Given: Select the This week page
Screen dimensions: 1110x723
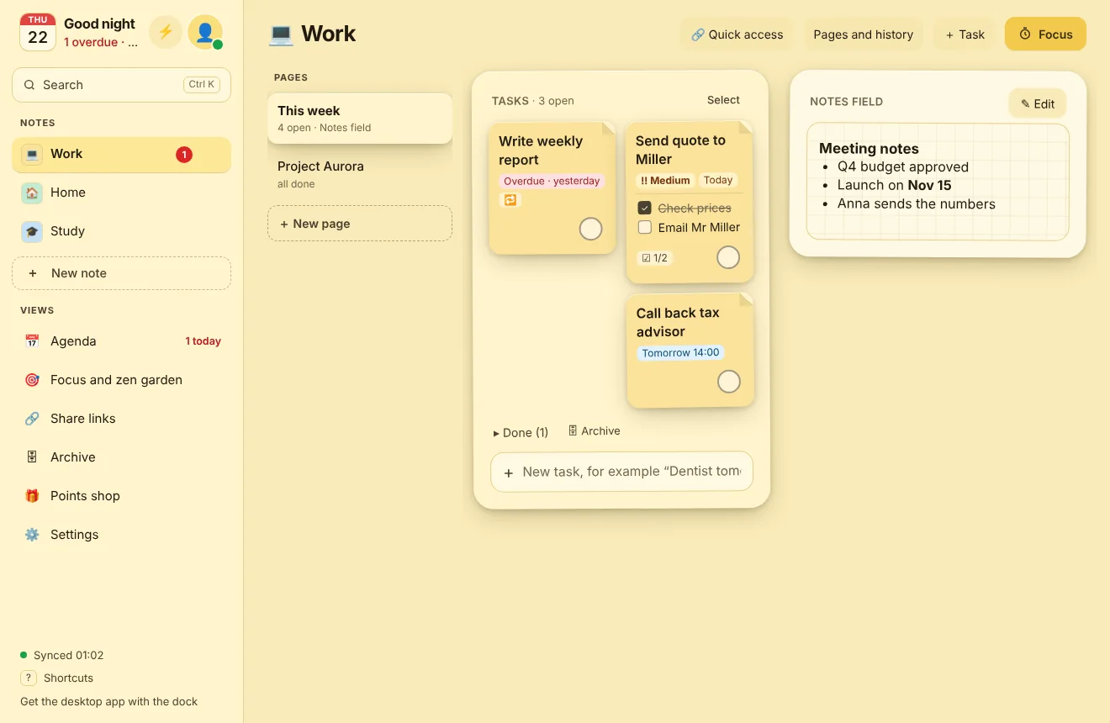Looking at the screenshot, I should pos(360,119).
